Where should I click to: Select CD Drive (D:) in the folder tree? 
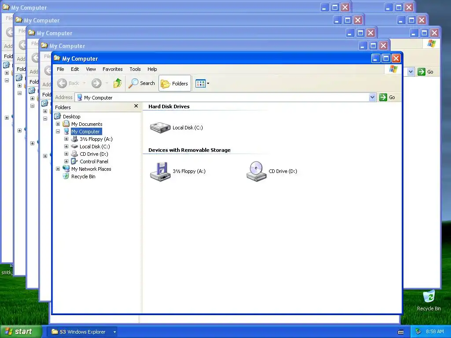coord(94,154)
